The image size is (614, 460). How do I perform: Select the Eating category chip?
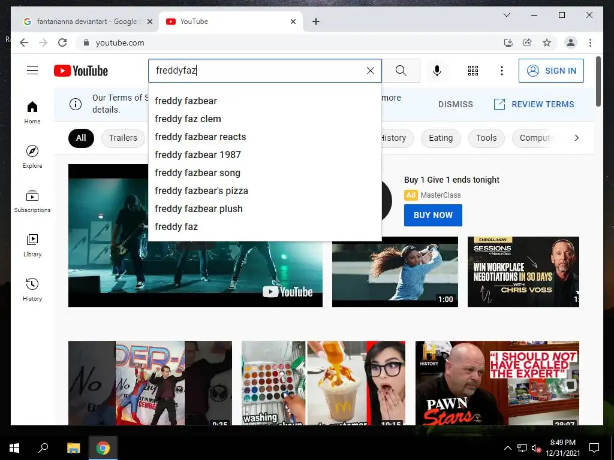pos(441,138)
